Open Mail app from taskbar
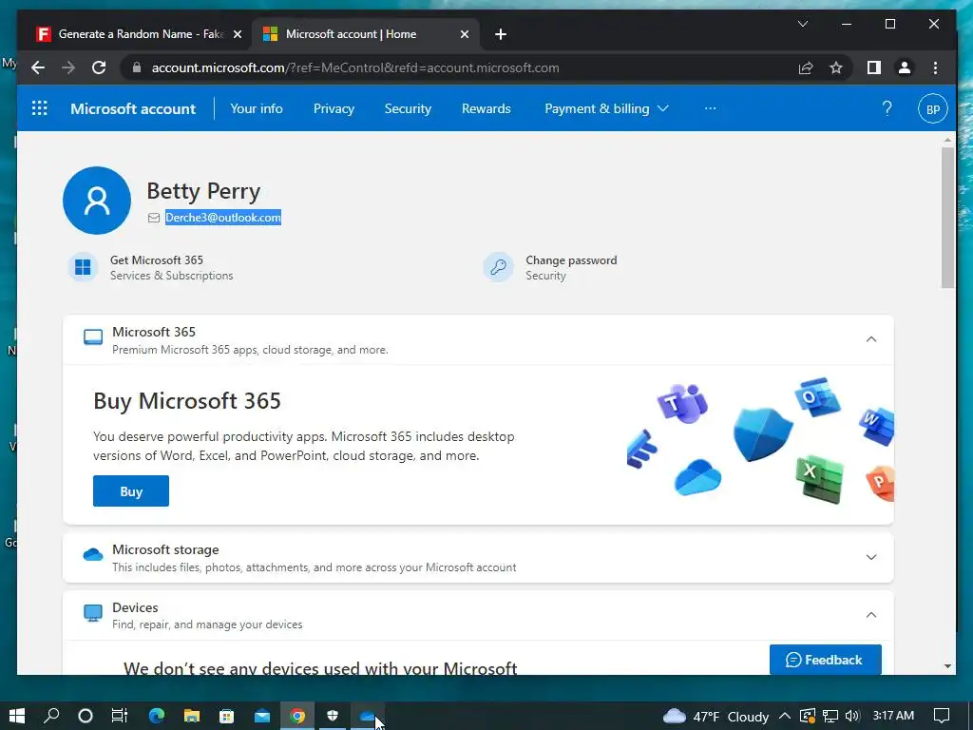Screen dimensions: 973x730 click(262, 716)
